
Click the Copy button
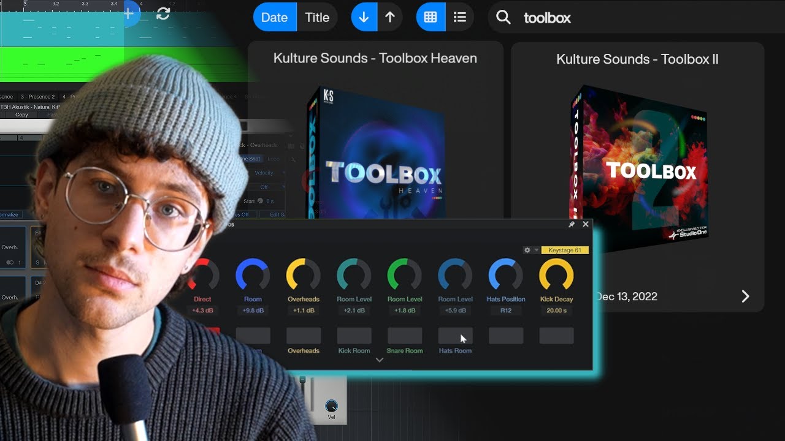coord(21,115)
